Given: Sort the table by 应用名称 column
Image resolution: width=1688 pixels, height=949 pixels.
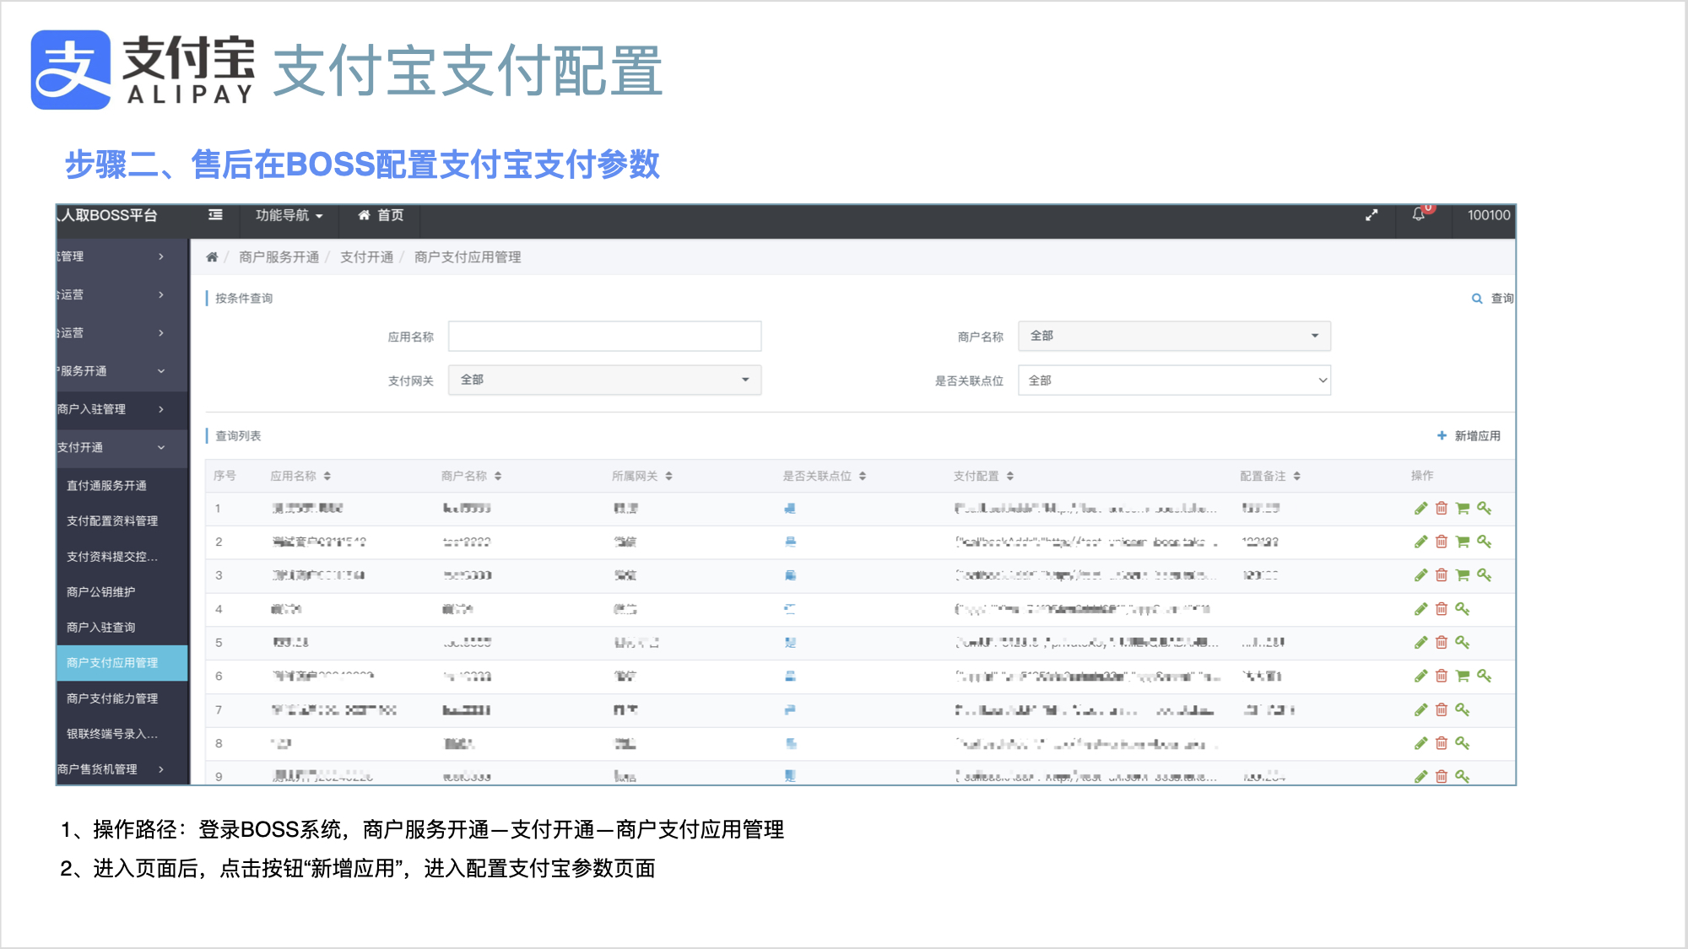Looking at the screenshot, I should coord(300,476).
